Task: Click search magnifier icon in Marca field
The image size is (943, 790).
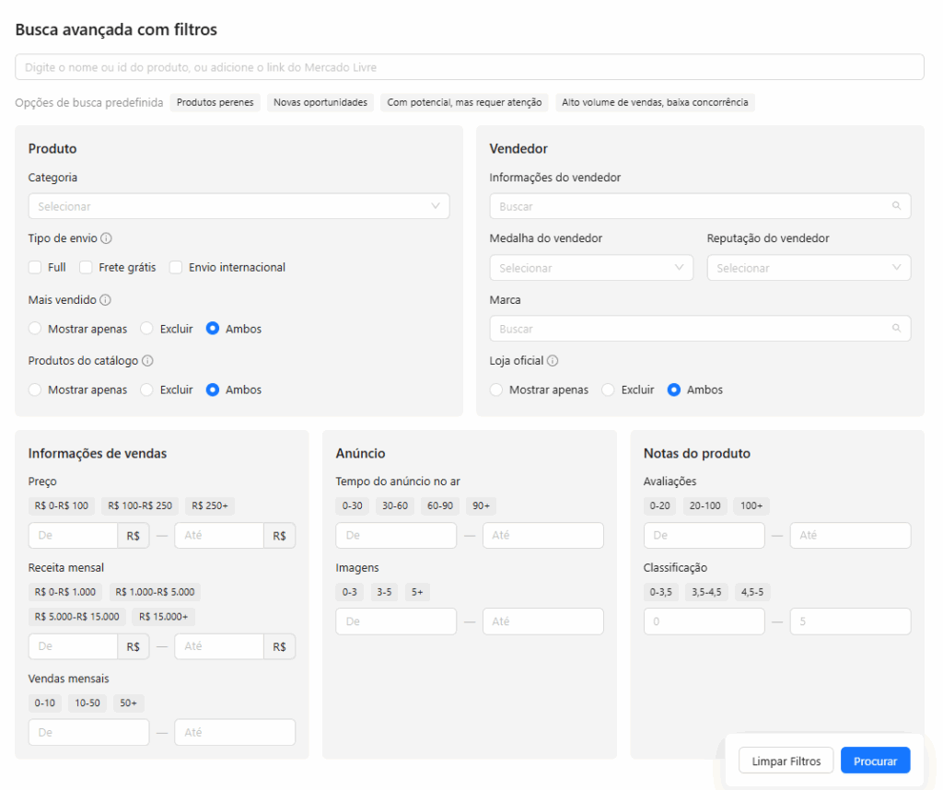Action: 896,329
